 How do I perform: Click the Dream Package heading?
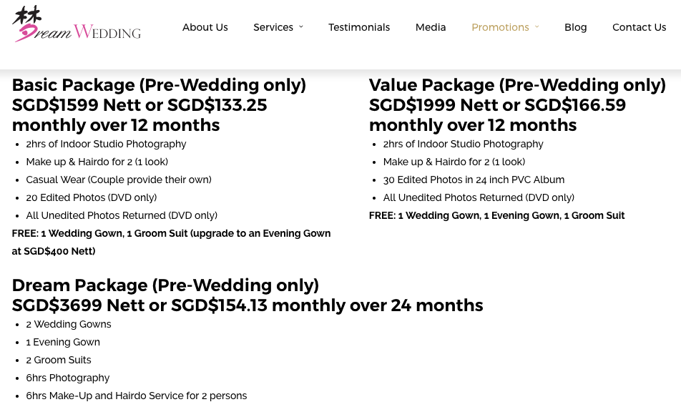pyautogui.click(x=165, y=285)
